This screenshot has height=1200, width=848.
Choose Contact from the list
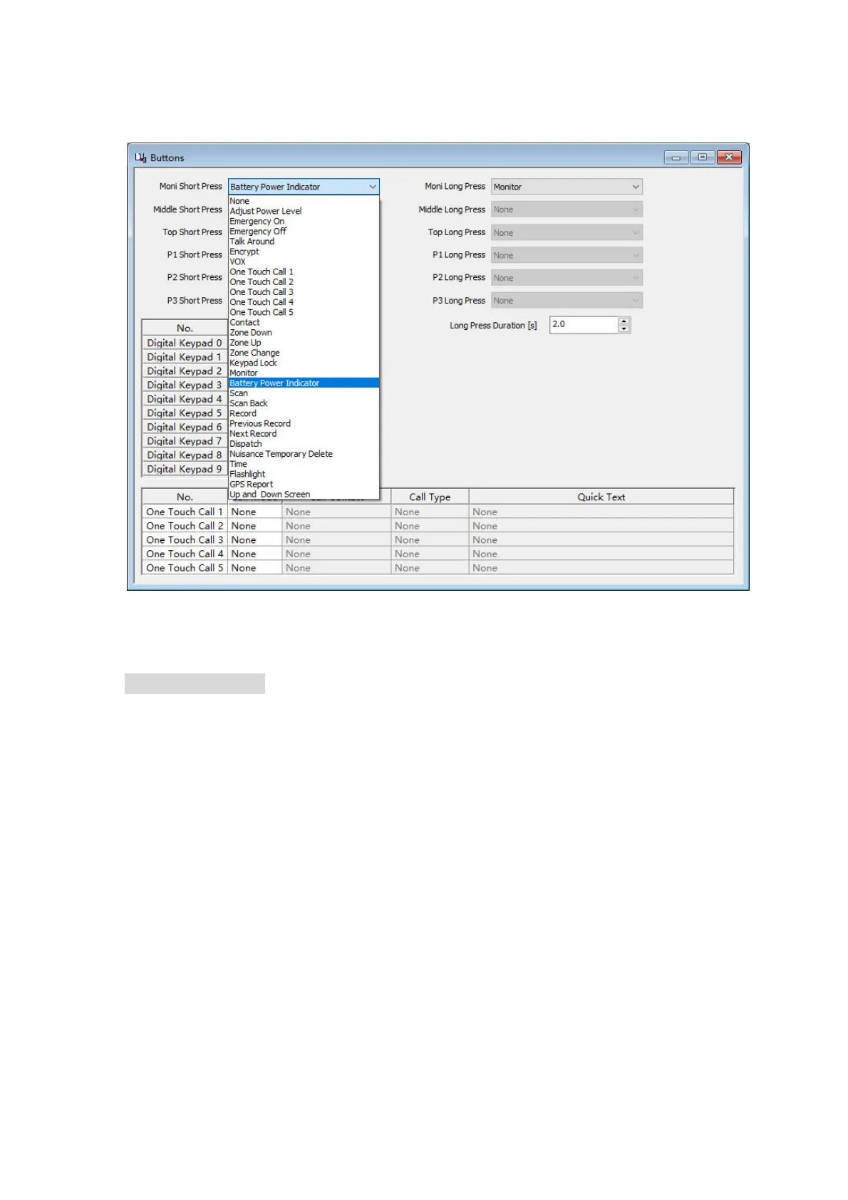(304, 322)
